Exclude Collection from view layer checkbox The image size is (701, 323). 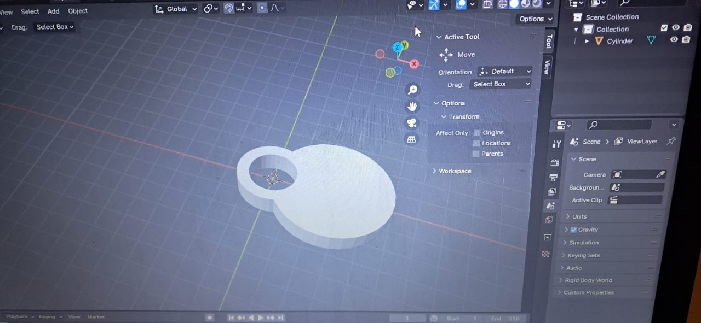pos(664,28)
